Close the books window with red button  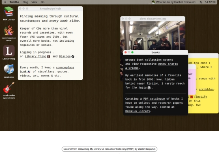tap(126, 52)
